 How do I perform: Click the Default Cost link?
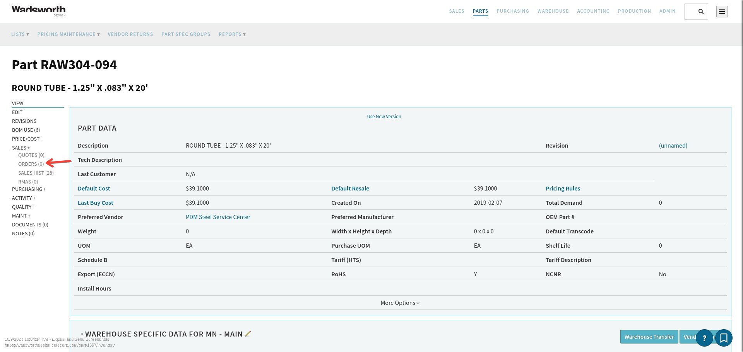94,189
